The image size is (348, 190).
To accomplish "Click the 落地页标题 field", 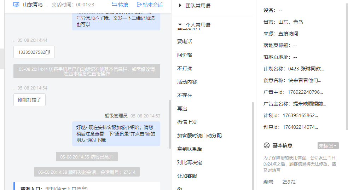I will [280, 46].
